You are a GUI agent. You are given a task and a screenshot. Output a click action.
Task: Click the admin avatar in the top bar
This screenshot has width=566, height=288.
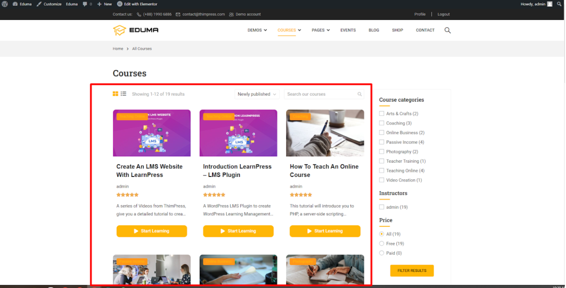coord(550,4)
